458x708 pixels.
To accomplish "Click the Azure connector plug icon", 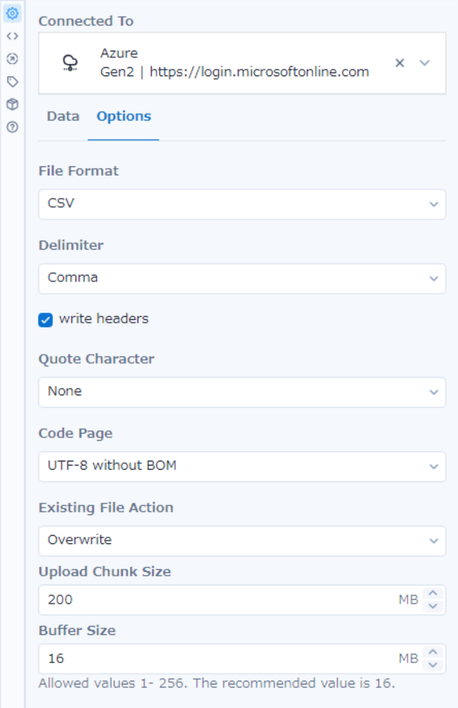I will tap(69, 63).
